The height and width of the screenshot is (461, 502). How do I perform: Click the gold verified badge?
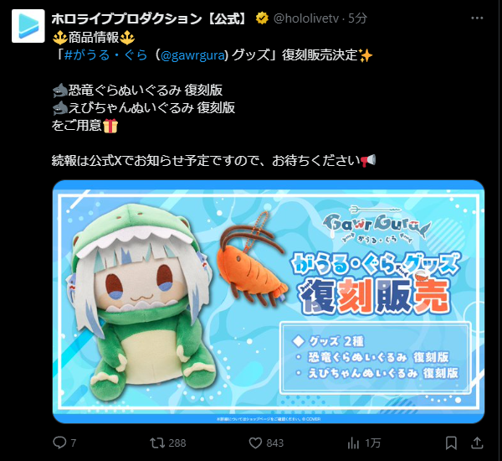click(262, 18)
